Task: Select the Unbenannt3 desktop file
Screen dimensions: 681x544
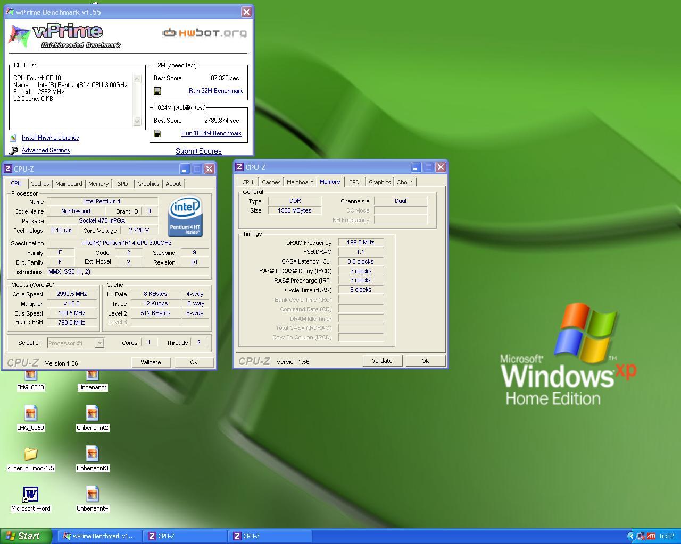Action: [93, 453]
